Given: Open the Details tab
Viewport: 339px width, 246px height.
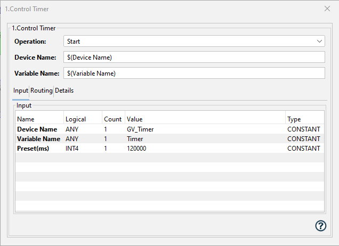Looking at the screenshot, I should (x=64, y=91).
